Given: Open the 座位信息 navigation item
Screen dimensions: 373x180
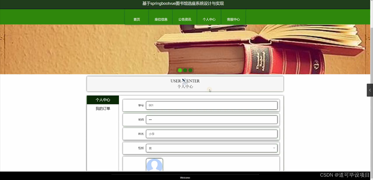Looking at the screenshot, I should pyautogui.click(x=161, y=17).
